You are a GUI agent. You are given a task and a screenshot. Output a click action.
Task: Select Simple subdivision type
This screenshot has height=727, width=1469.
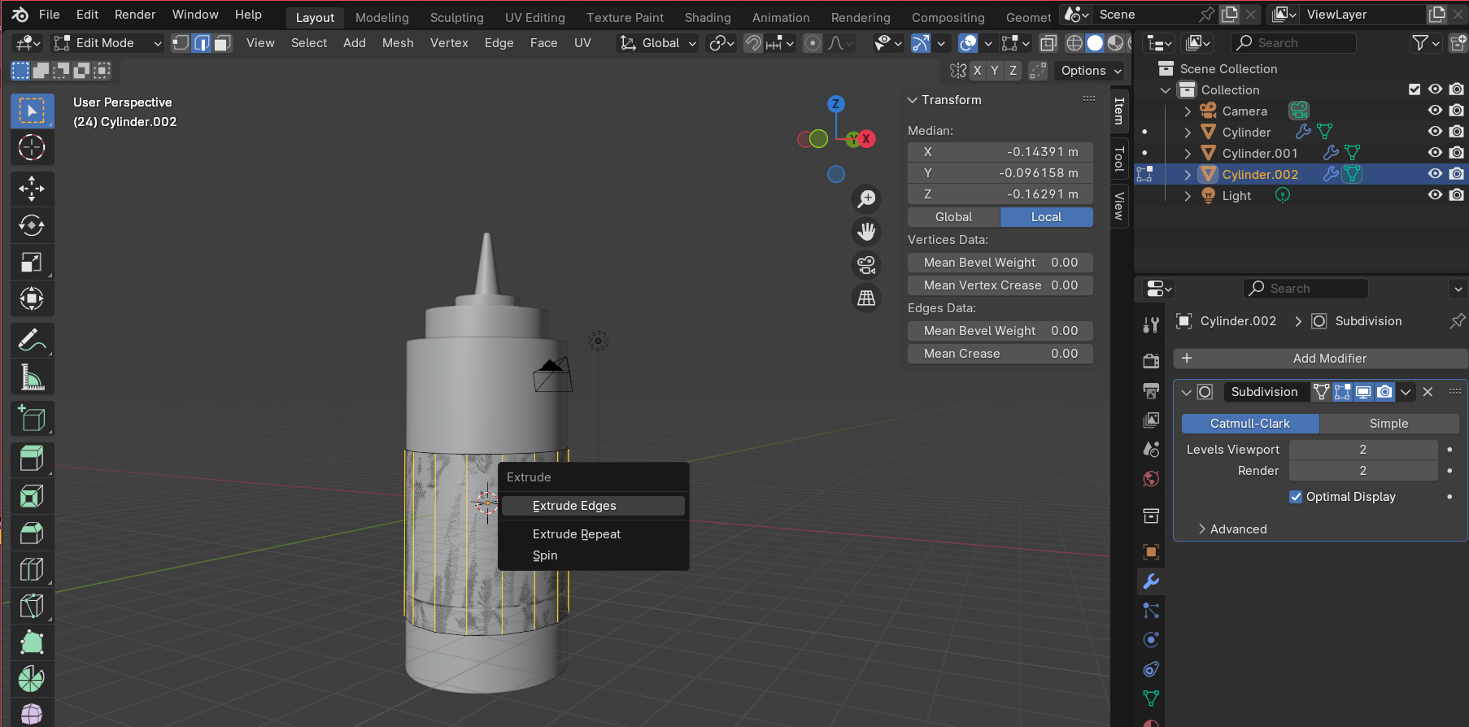[1389, 424]
